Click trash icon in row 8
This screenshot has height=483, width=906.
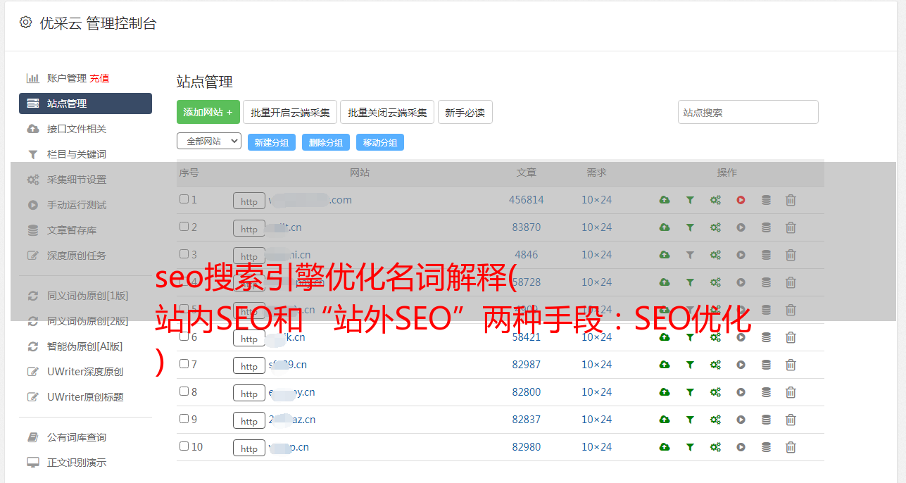pyautogui.click(x=791, y=392)
